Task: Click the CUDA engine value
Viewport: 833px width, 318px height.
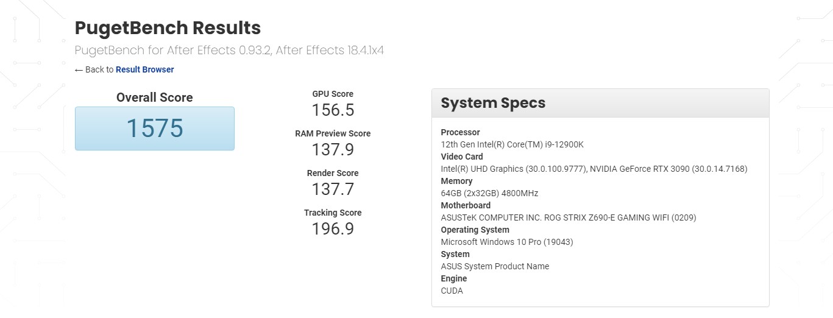Action: click(x=452, y=291)
